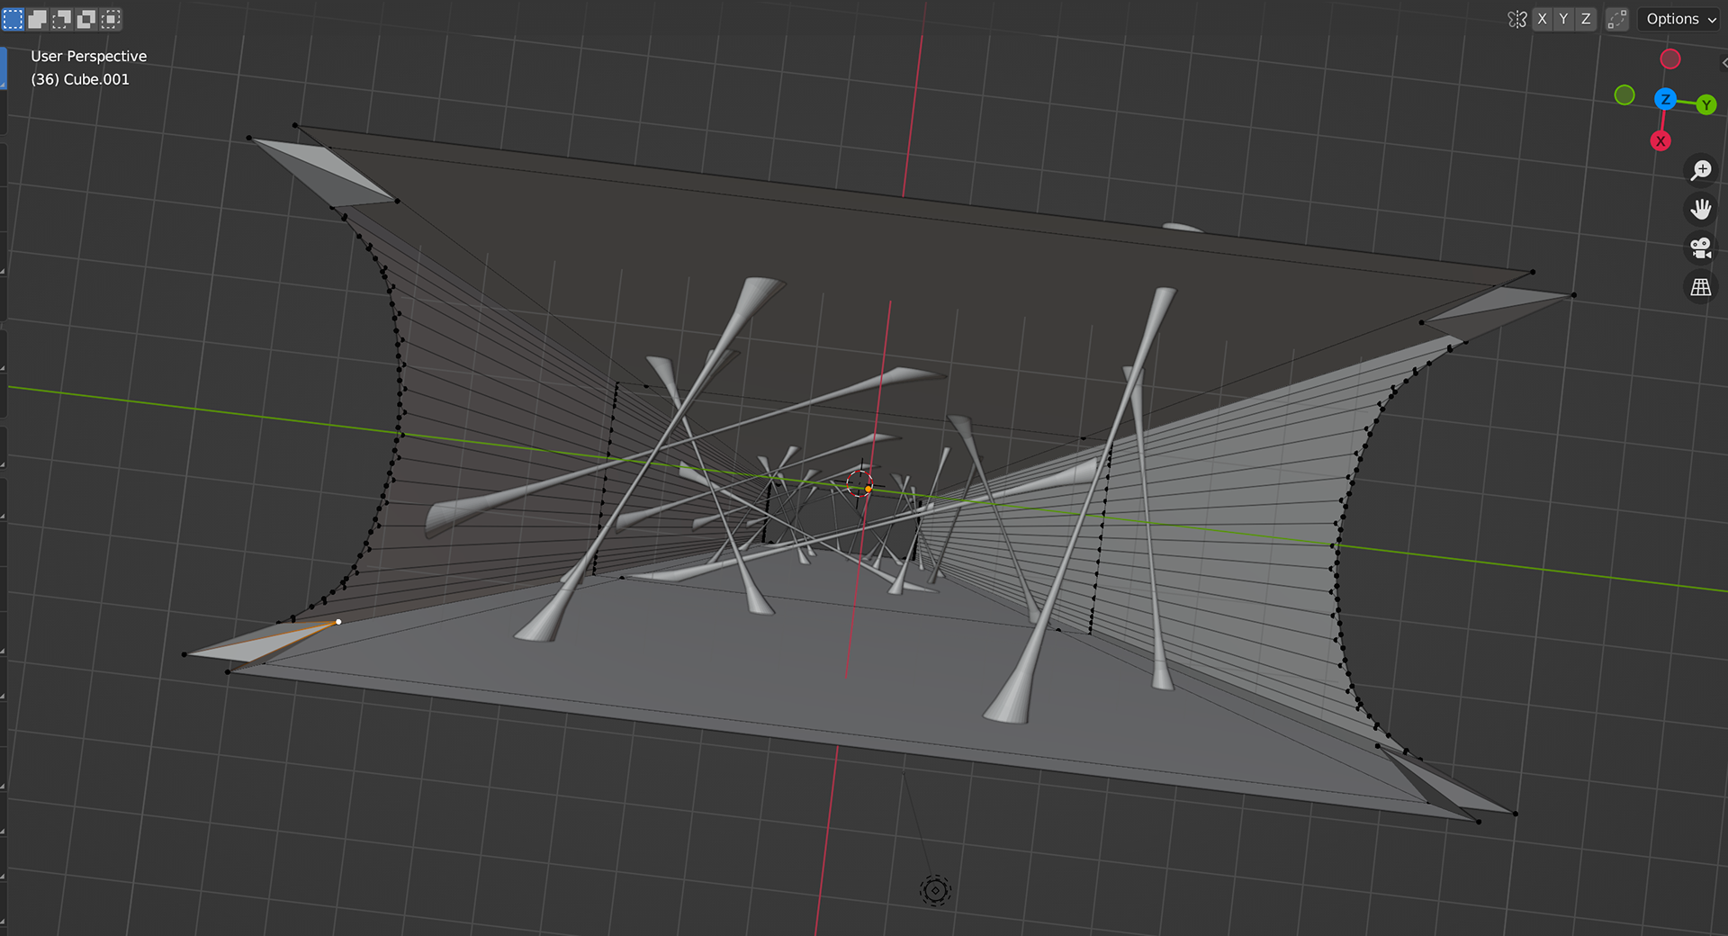Image resolution: width=1728 pixels, height=936 pixels.
Task: Choose Intersect Existing Selection mode icon
Action: tap(111, 18)
